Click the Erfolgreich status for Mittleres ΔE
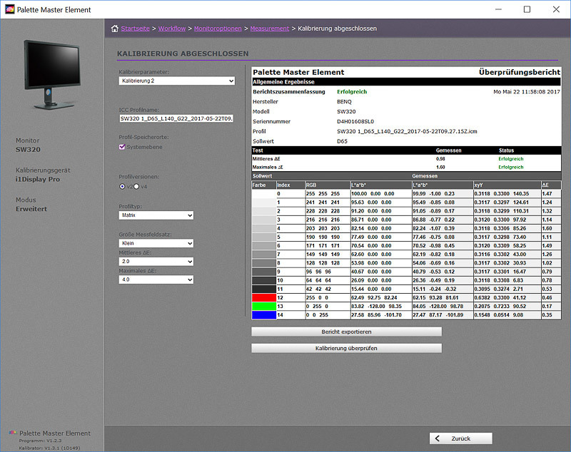571x452 pixels. (x=511, y=159)
